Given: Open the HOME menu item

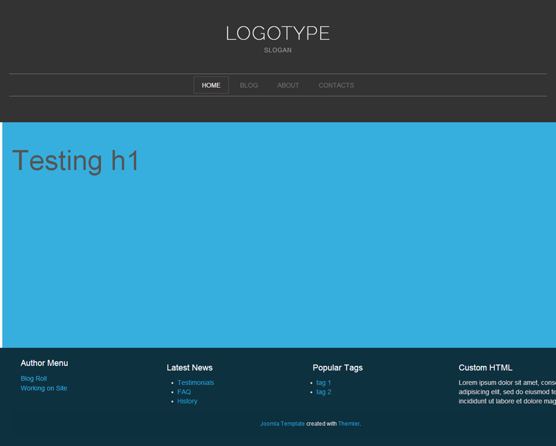Looking at the screenshot, I should 211,85.
